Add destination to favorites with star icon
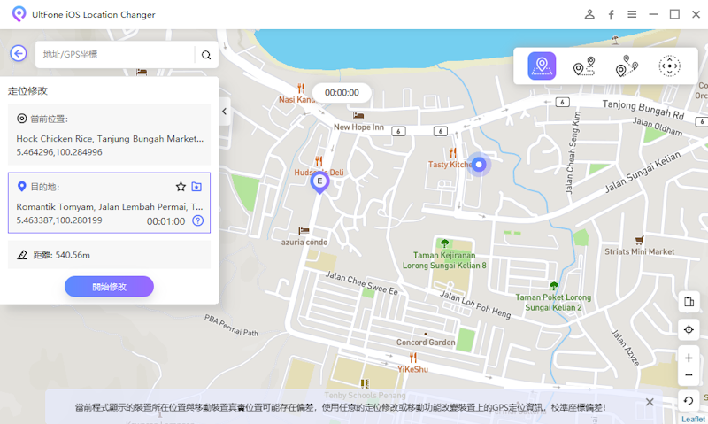Viewport: 708px width, 424px height. 181,187
